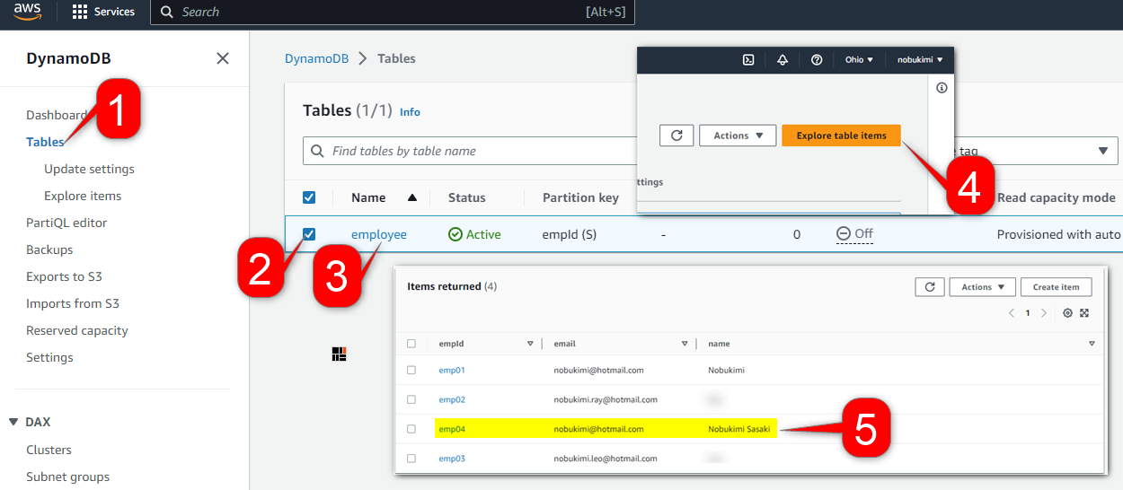Open item emp02
This screenshot has height=490, width=1123.
tap(452, 399)
